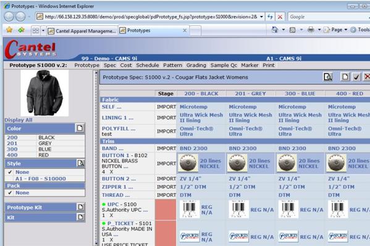This screenshot has width=370, height=246.
Task: Open the Grading menu item
Action: point(196,65)
